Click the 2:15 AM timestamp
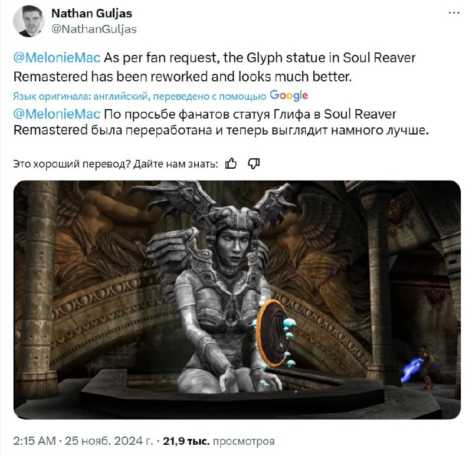The image size is (472, 456). tap(34, 441)
